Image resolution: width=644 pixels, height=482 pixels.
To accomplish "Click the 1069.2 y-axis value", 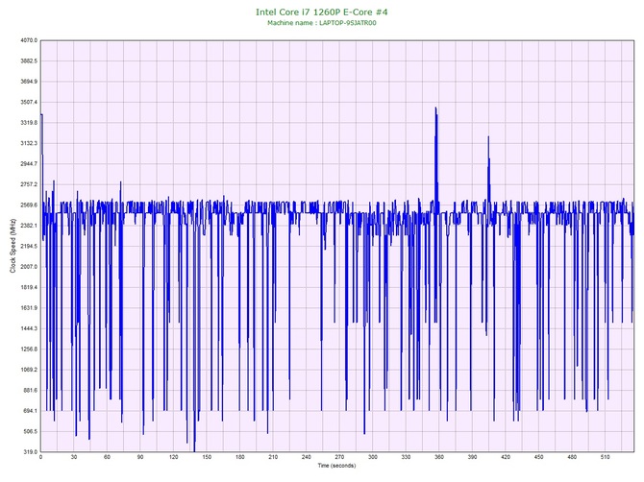I will tap(29, 370).
